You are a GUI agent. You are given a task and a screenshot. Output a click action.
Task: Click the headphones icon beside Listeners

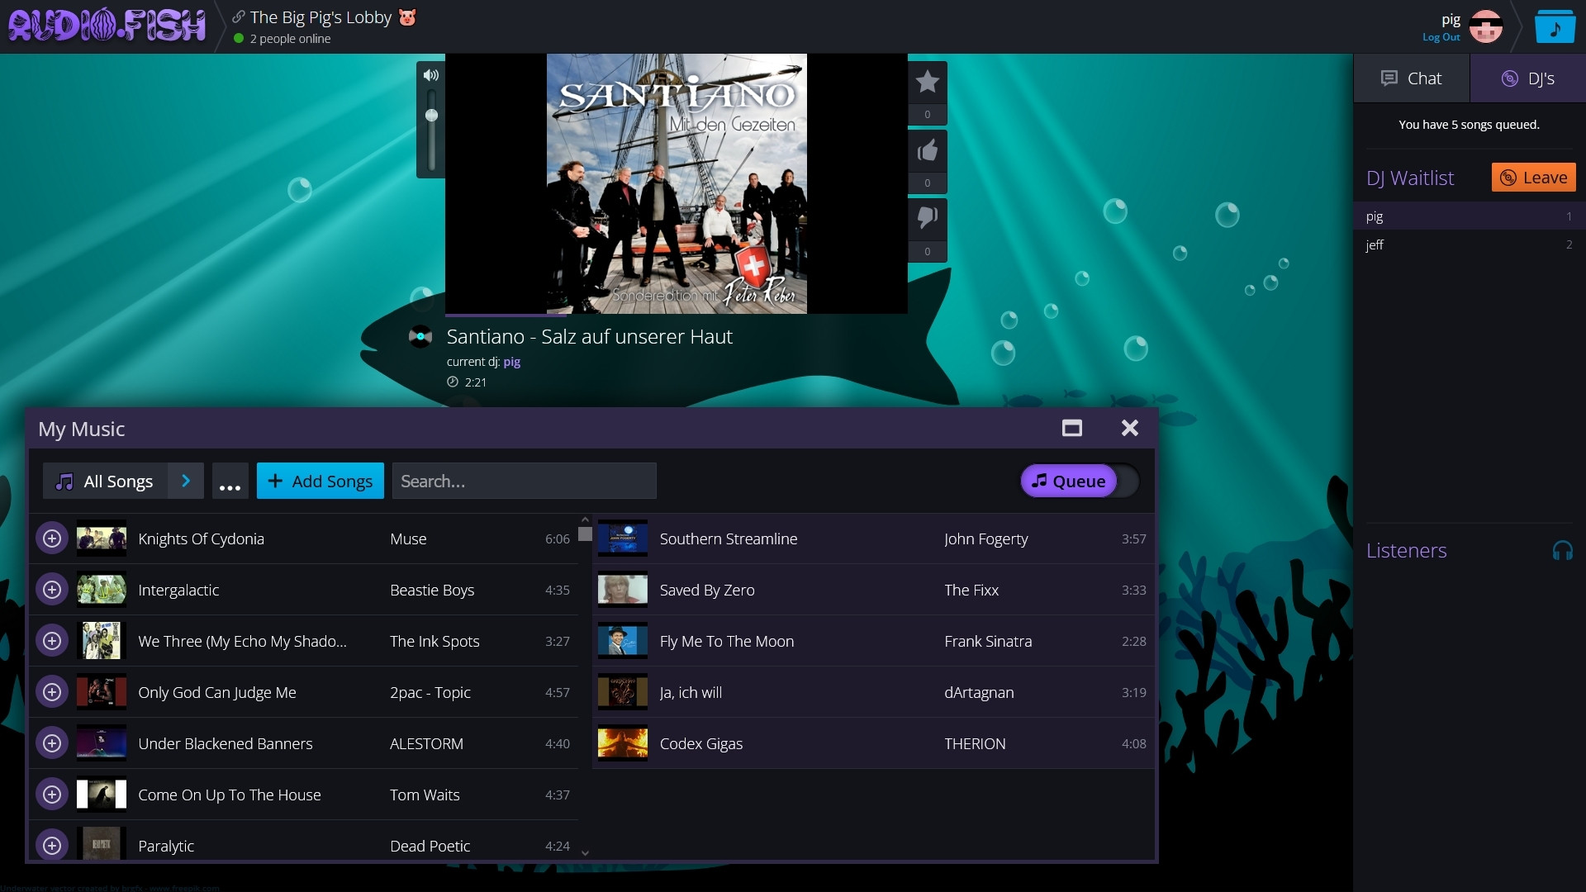pyautogui.click(x=1564, y=549)
